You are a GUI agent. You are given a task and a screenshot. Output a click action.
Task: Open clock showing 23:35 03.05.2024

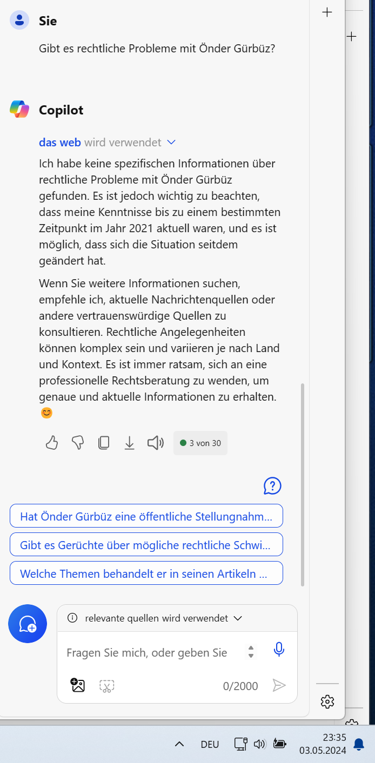[x=323, y=744]
